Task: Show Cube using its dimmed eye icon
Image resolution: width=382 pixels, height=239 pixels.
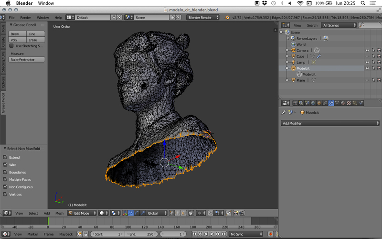Action: [x=367, y=56]
